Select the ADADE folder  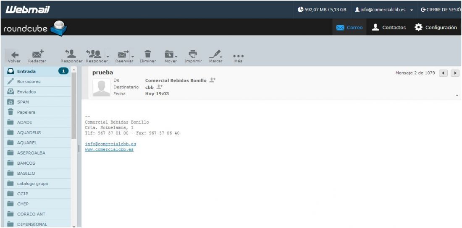[37, 122]
